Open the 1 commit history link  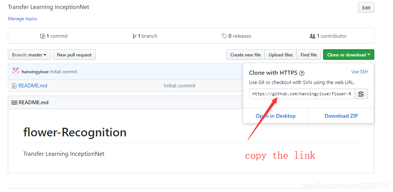[54, 36]
